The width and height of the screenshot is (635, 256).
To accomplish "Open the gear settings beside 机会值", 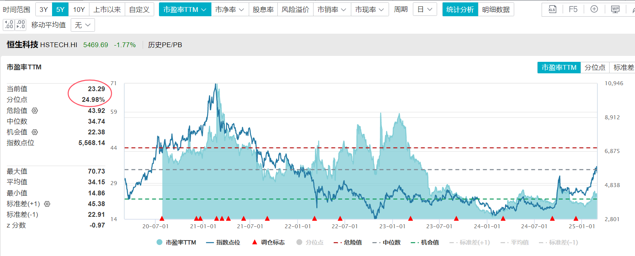I will [35, 132].
